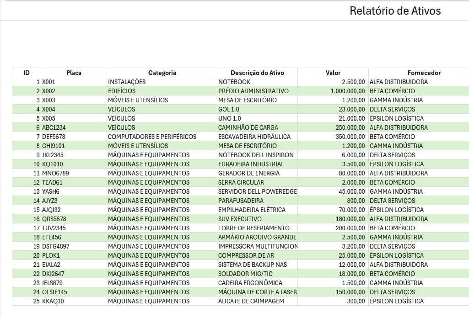Click the X003 plate cell
This screenshot has height=318, width=469.
point(74,100)
